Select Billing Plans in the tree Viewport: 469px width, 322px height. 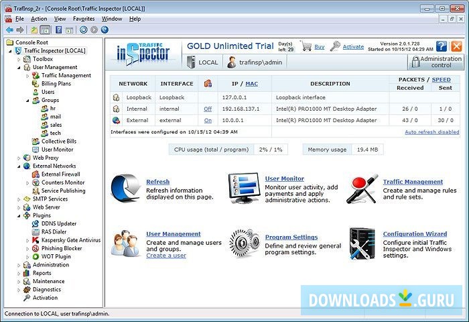click(x=56, y=84)
